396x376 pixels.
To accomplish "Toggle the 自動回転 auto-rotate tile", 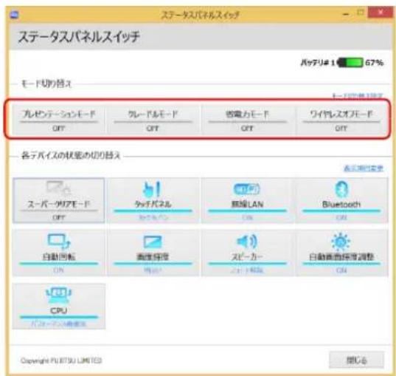I will pyautogui.click(x=58, y=253).
